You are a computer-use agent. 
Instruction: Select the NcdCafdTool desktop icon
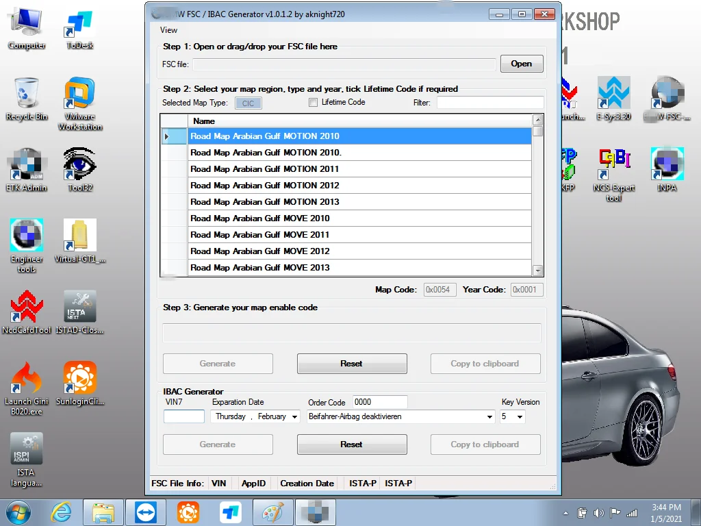pos(27,312)
